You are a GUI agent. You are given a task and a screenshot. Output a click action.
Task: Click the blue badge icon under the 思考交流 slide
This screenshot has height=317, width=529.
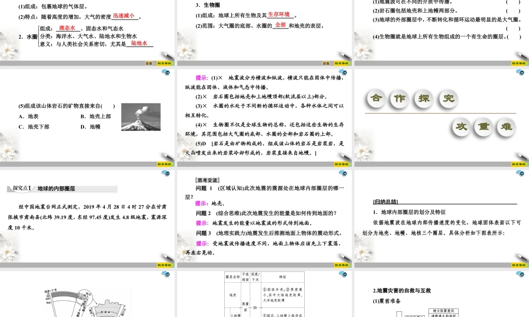click(343, 274)
